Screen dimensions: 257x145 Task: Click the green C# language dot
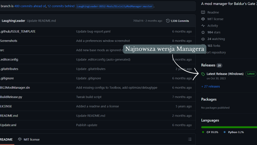203,132
